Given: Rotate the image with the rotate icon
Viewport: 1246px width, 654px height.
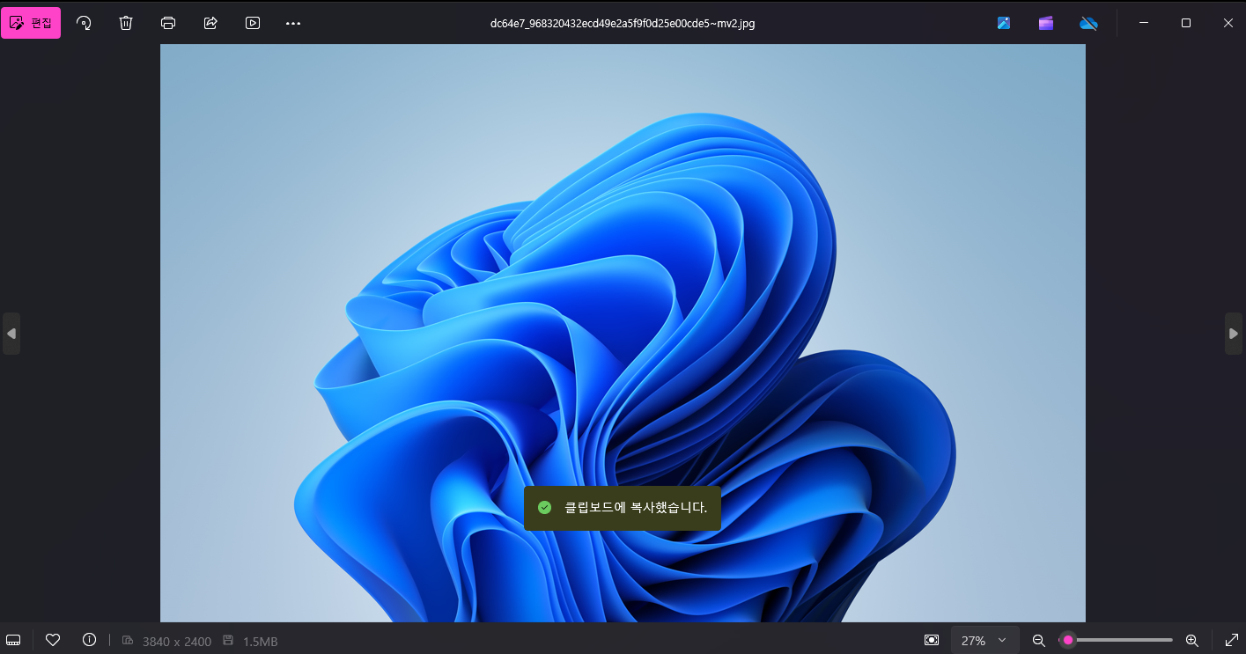Looking at the screenshot, I should (x=85, y=23).
